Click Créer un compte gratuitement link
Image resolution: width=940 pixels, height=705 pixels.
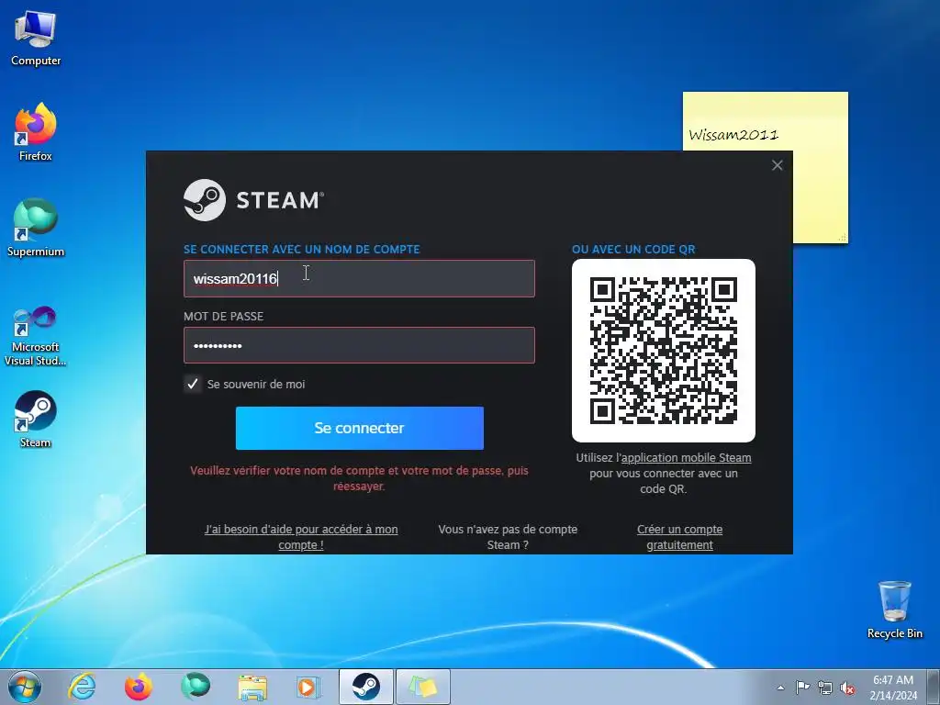click(680, 537)
